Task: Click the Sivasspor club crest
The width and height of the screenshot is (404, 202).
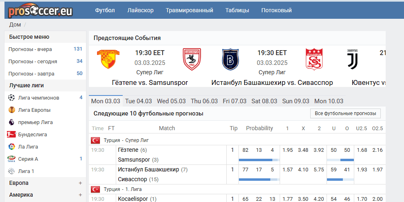Action: (x=314, y=59)
